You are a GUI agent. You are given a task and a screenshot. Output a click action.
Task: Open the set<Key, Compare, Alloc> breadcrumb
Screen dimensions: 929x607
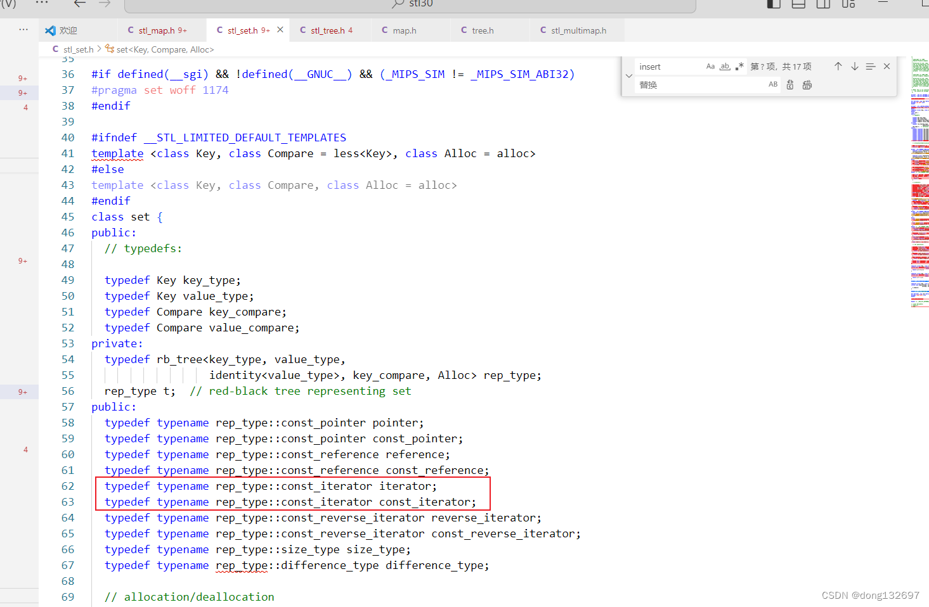point(165,49)
